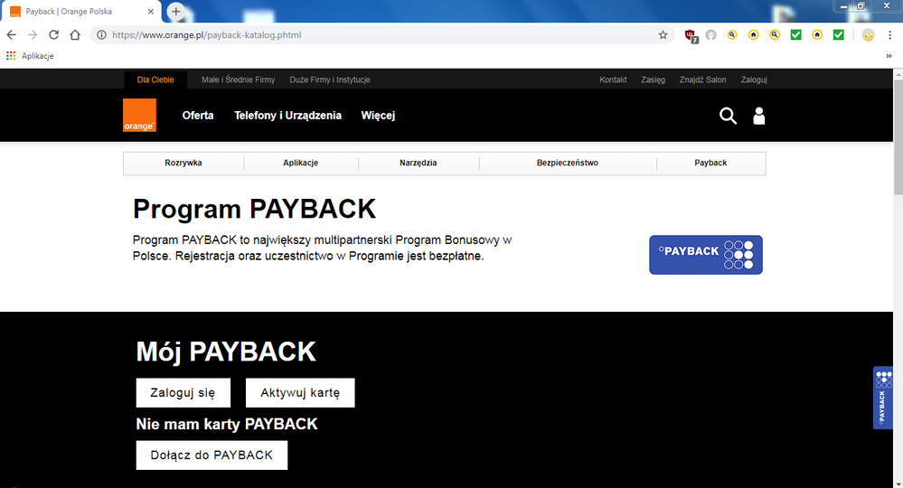This screenshot has width=903, height=488.
Task: Select the Narzędzia tab
Action: point(419,163)
